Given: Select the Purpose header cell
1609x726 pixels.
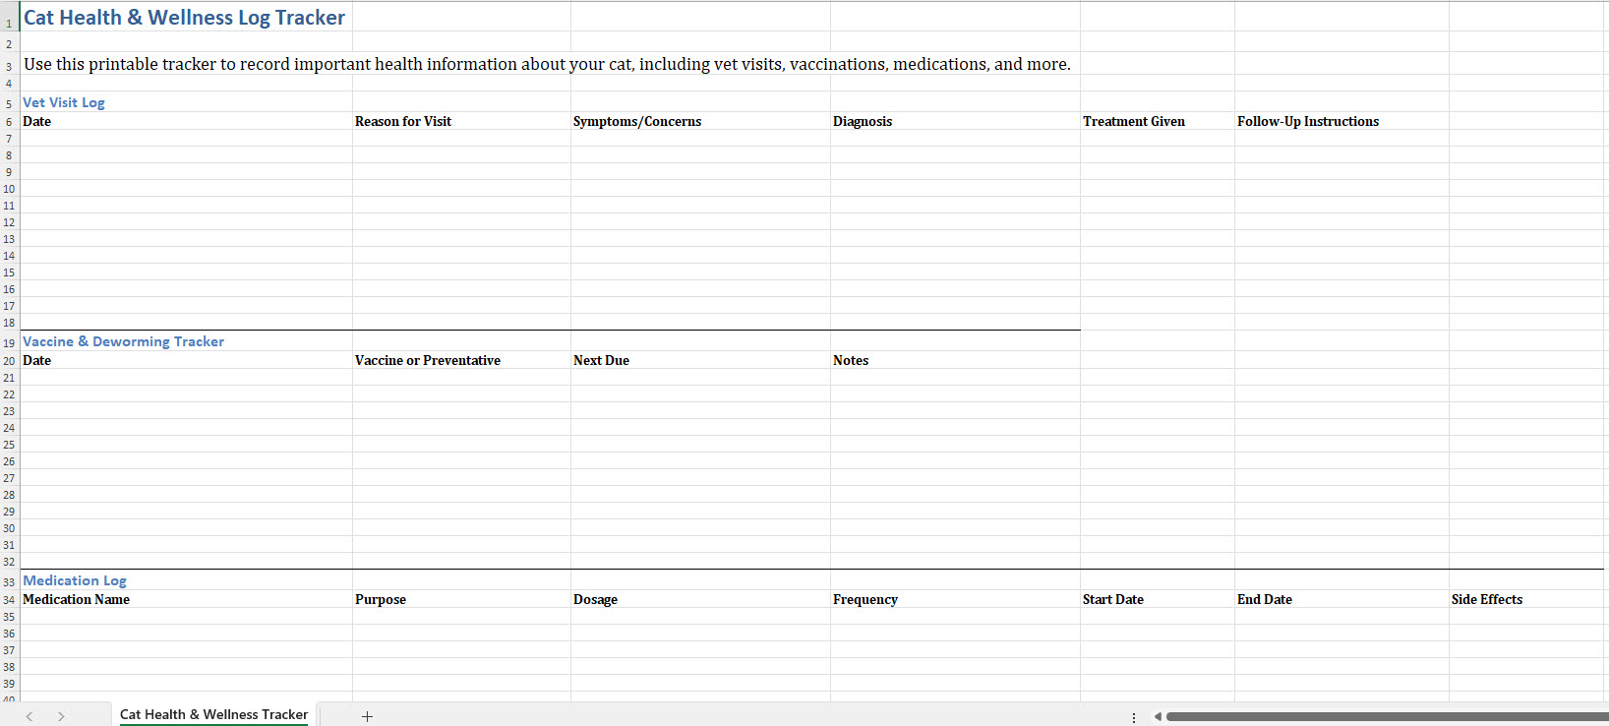Looking at the screenshot, I should coord(461,599).
